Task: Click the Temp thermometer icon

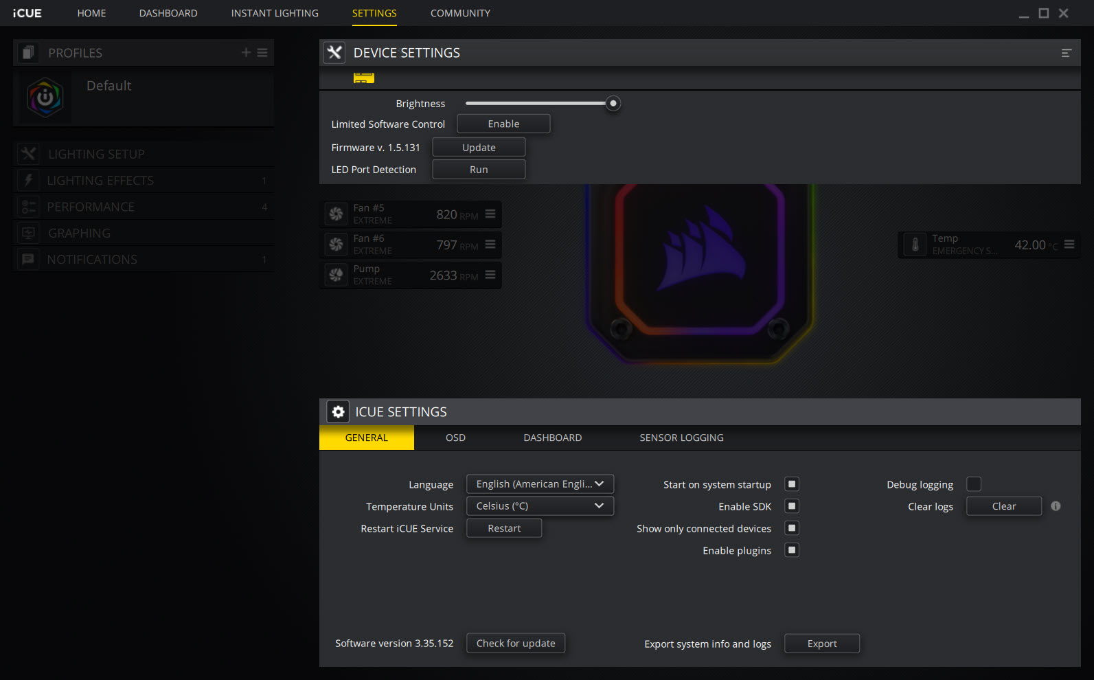Action: coord(915,245)
